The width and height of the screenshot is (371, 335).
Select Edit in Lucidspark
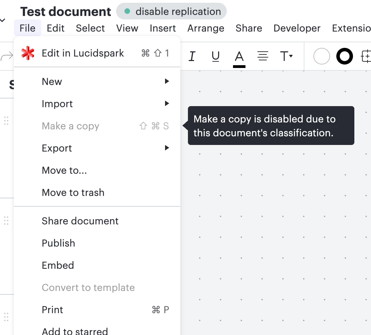pyautogui.click(x=97, y=53)
